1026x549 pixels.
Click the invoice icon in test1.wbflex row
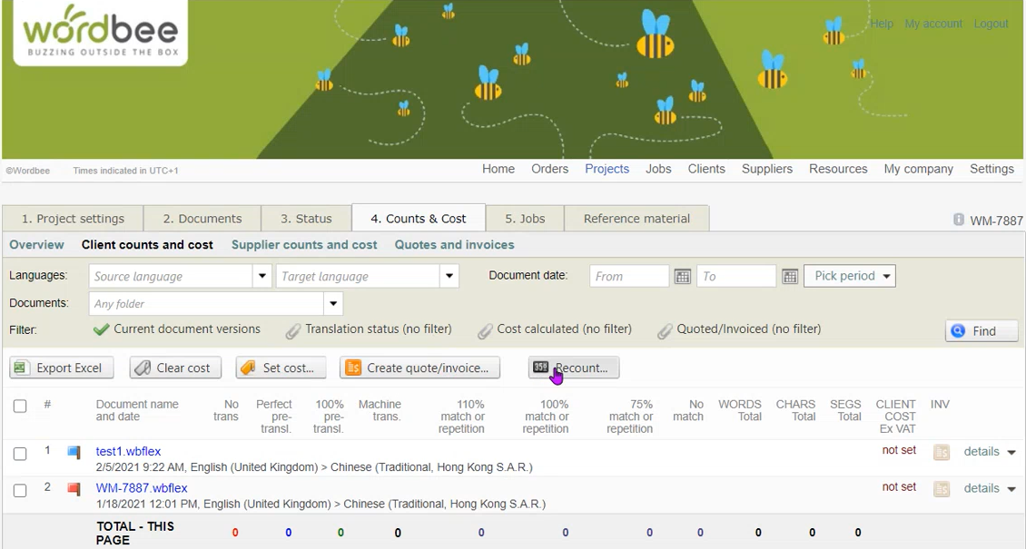click(942, 452)
